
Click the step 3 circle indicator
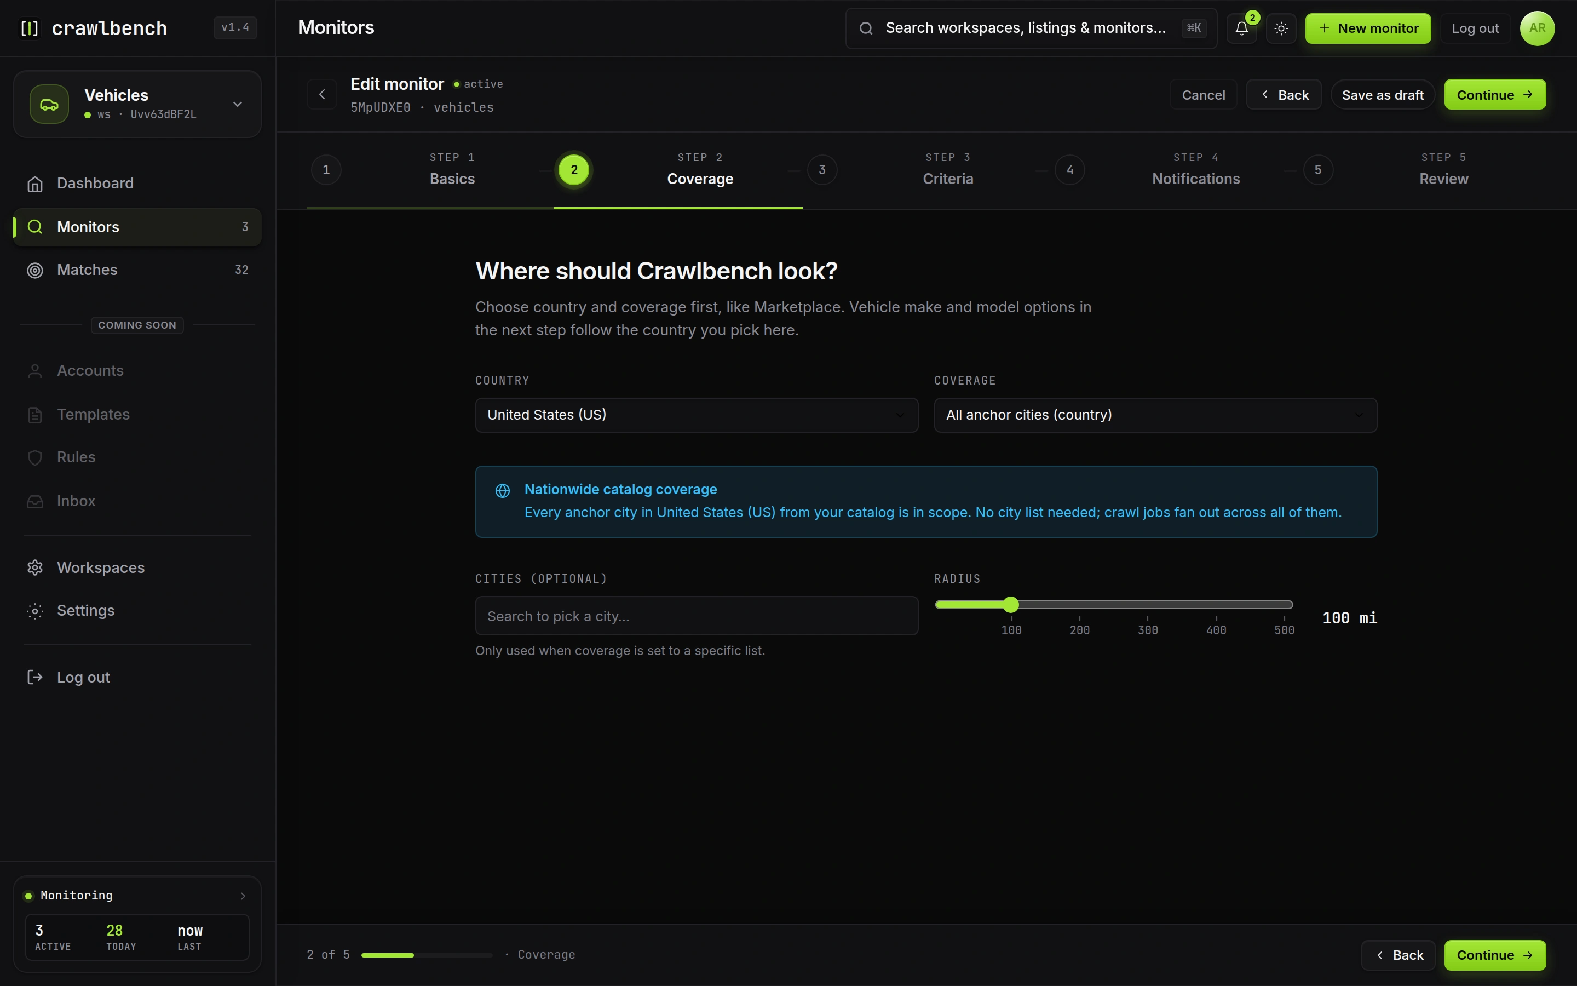822,170
